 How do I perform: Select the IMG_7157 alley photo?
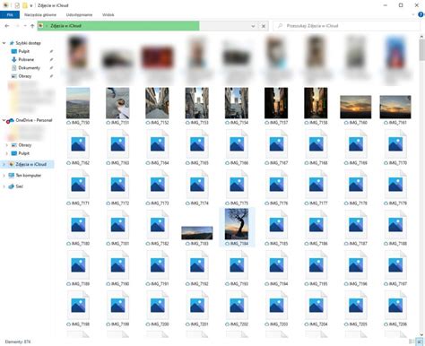[276, 103]
